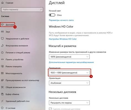Check Сделать основным дисплеем checkbox
131x110 pixels.
coord(50,109)
